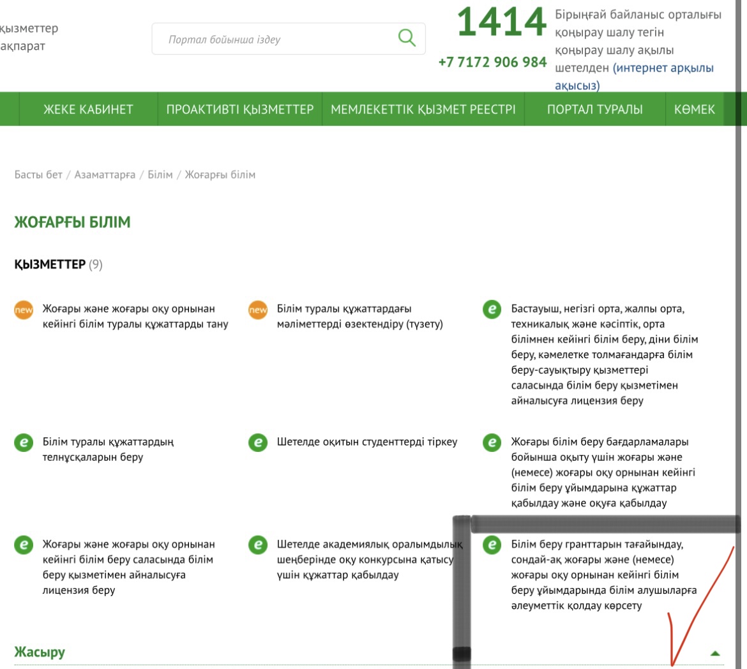
Task: Navigate to Азаматтарға breadcrumb
Action: tap(105, 175)
